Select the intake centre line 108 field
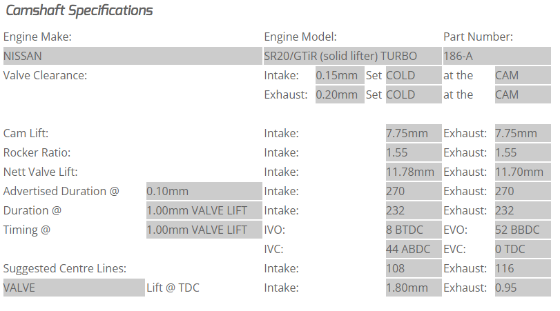This screenshot has height=311, width=560. coord(413,268)
